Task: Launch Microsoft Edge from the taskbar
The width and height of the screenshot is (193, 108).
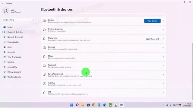Action: click(x=105, y=105)
